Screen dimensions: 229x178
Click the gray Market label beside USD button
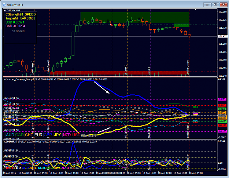click(x=89, y=136)
